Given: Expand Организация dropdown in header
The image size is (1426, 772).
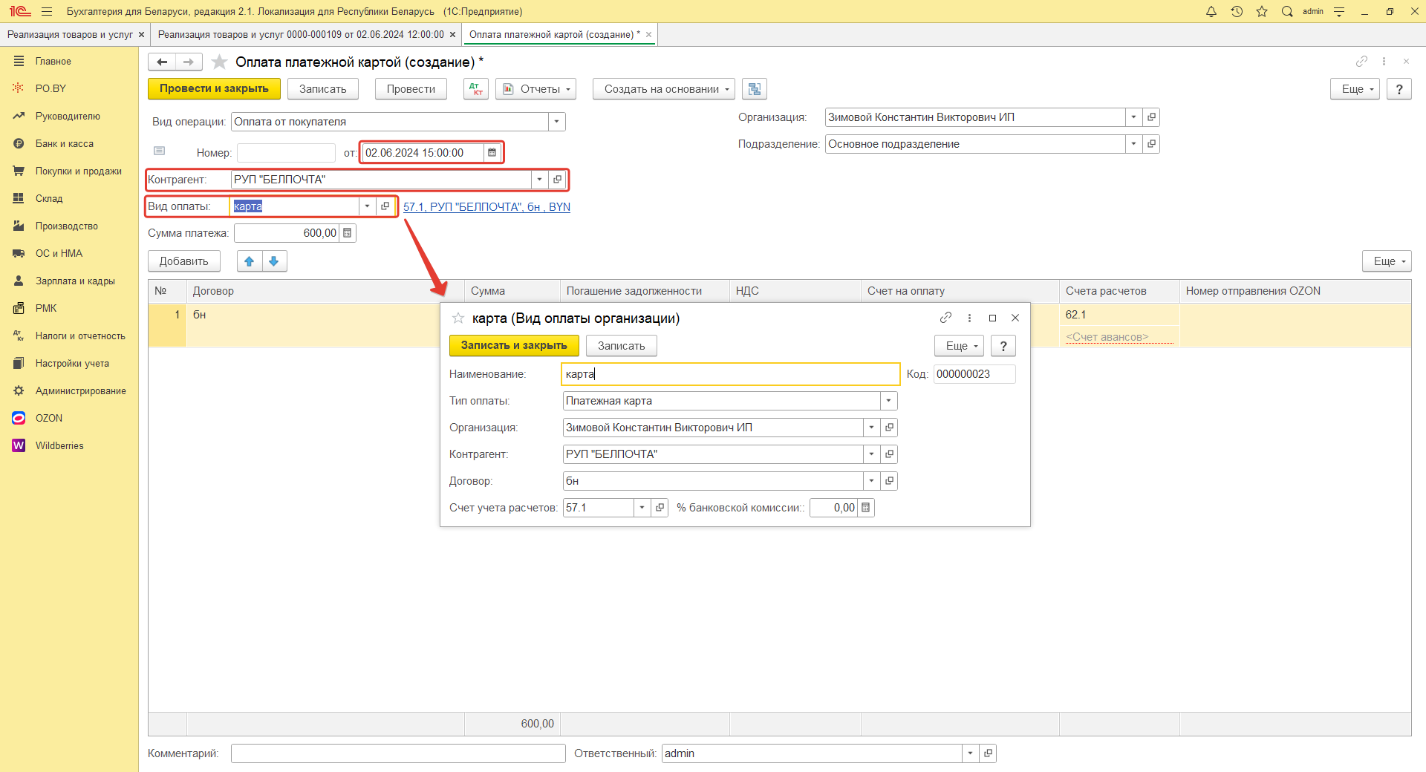Looking at the screenshot, I should click(x=1133, y=117).
